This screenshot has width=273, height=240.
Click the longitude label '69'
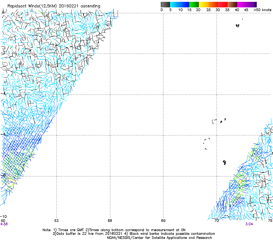(163, 221)
